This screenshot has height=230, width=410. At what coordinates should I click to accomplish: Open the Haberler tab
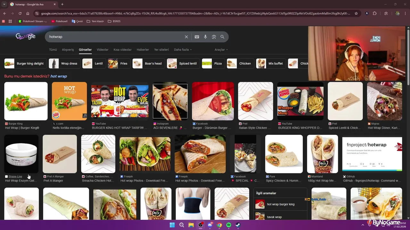pyautogui.click(x=143, y=50)
